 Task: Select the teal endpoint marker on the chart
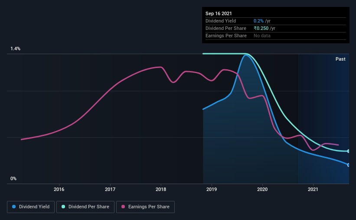348,151
